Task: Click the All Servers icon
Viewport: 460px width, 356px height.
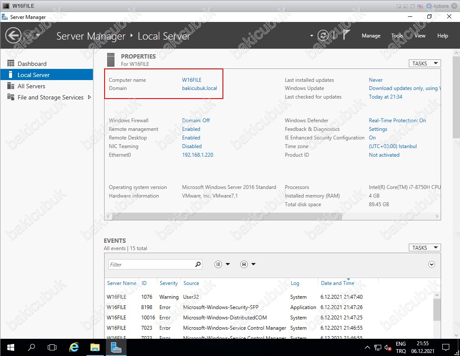Action: pos(11,86)
